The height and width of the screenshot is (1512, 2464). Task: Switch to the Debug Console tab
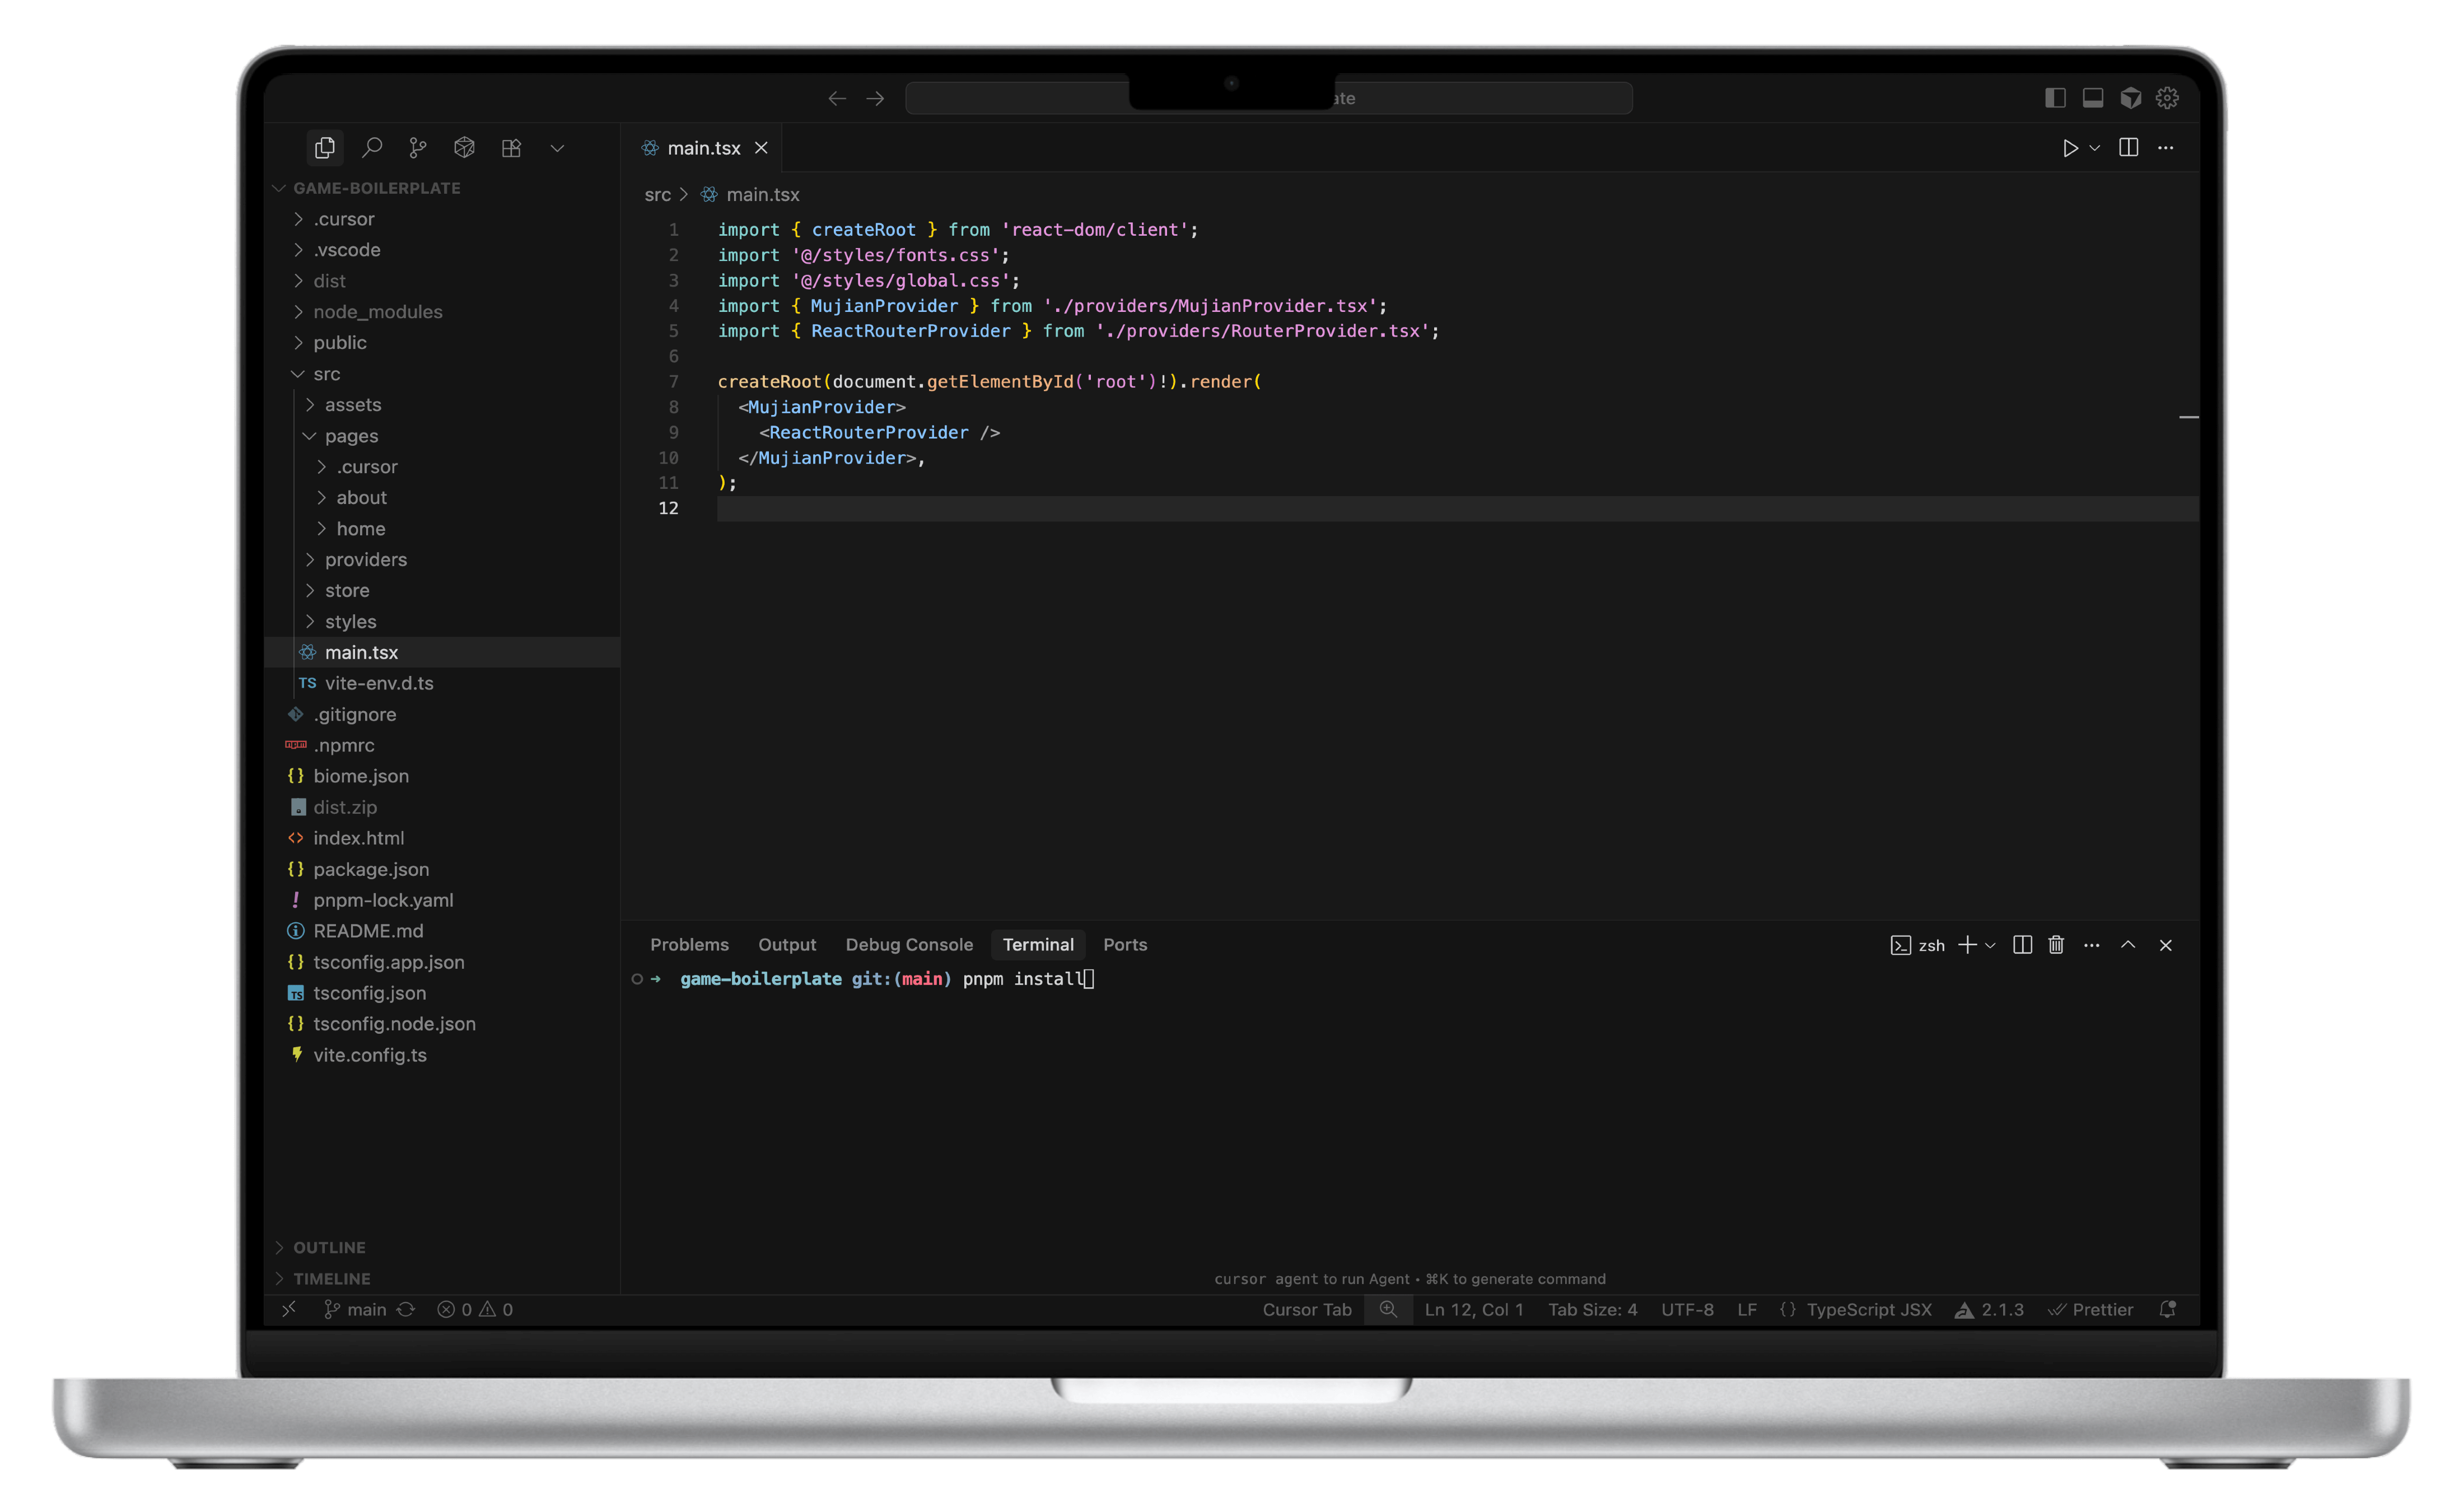(x=908, y=945)
